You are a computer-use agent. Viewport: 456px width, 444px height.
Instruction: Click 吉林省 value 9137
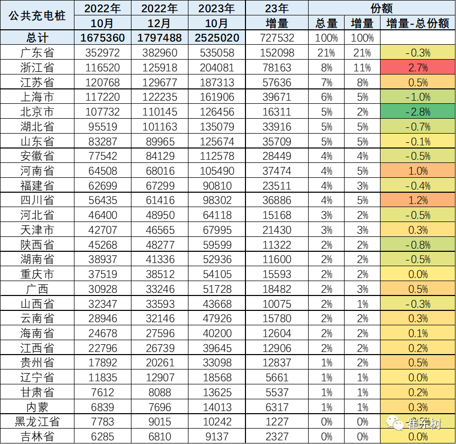tap(217, 436)
